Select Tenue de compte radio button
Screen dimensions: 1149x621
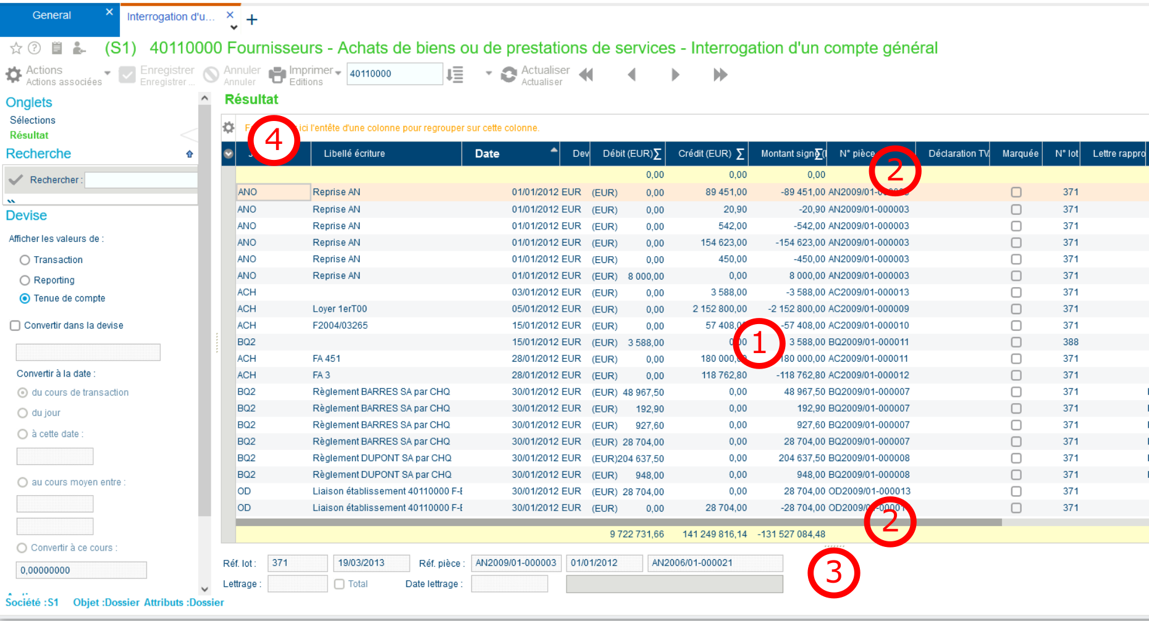[x=25, y=298]
